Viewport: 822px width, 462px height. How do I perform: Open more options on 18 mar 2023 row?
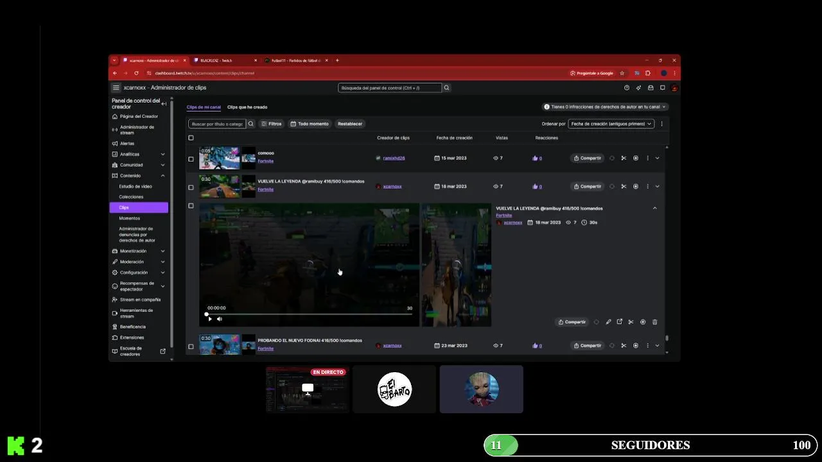(x=647, y=187)
